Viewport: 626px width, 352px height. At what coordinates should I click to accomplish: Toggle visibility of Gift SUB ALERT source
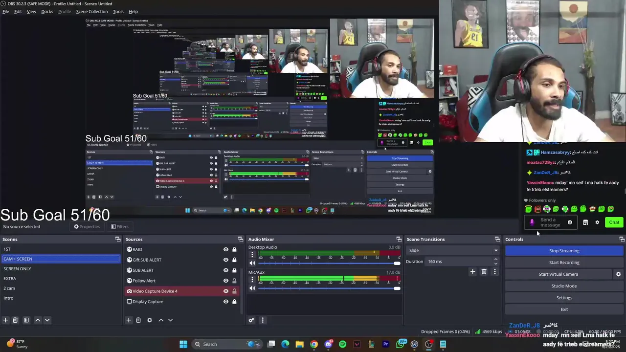[x=225, y=260]
